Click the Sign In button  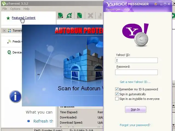(136, 109)
